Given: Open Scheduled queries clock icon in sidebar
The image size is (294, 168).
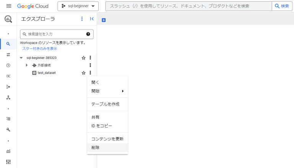Looking at the screenshot, I should 8,65.
